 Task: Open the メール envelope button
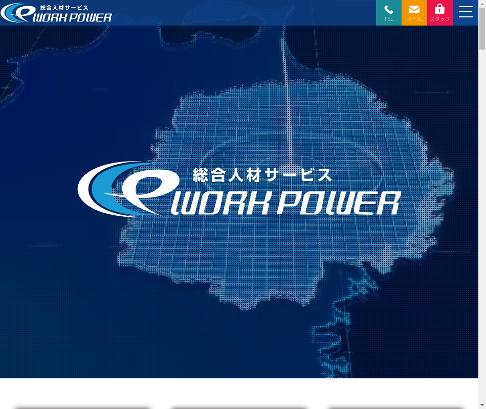point(414,13)
